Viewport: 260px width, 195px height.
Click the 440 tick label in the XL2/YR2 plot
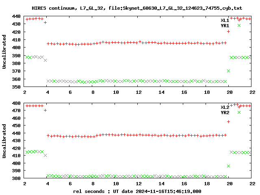[16, 133]
